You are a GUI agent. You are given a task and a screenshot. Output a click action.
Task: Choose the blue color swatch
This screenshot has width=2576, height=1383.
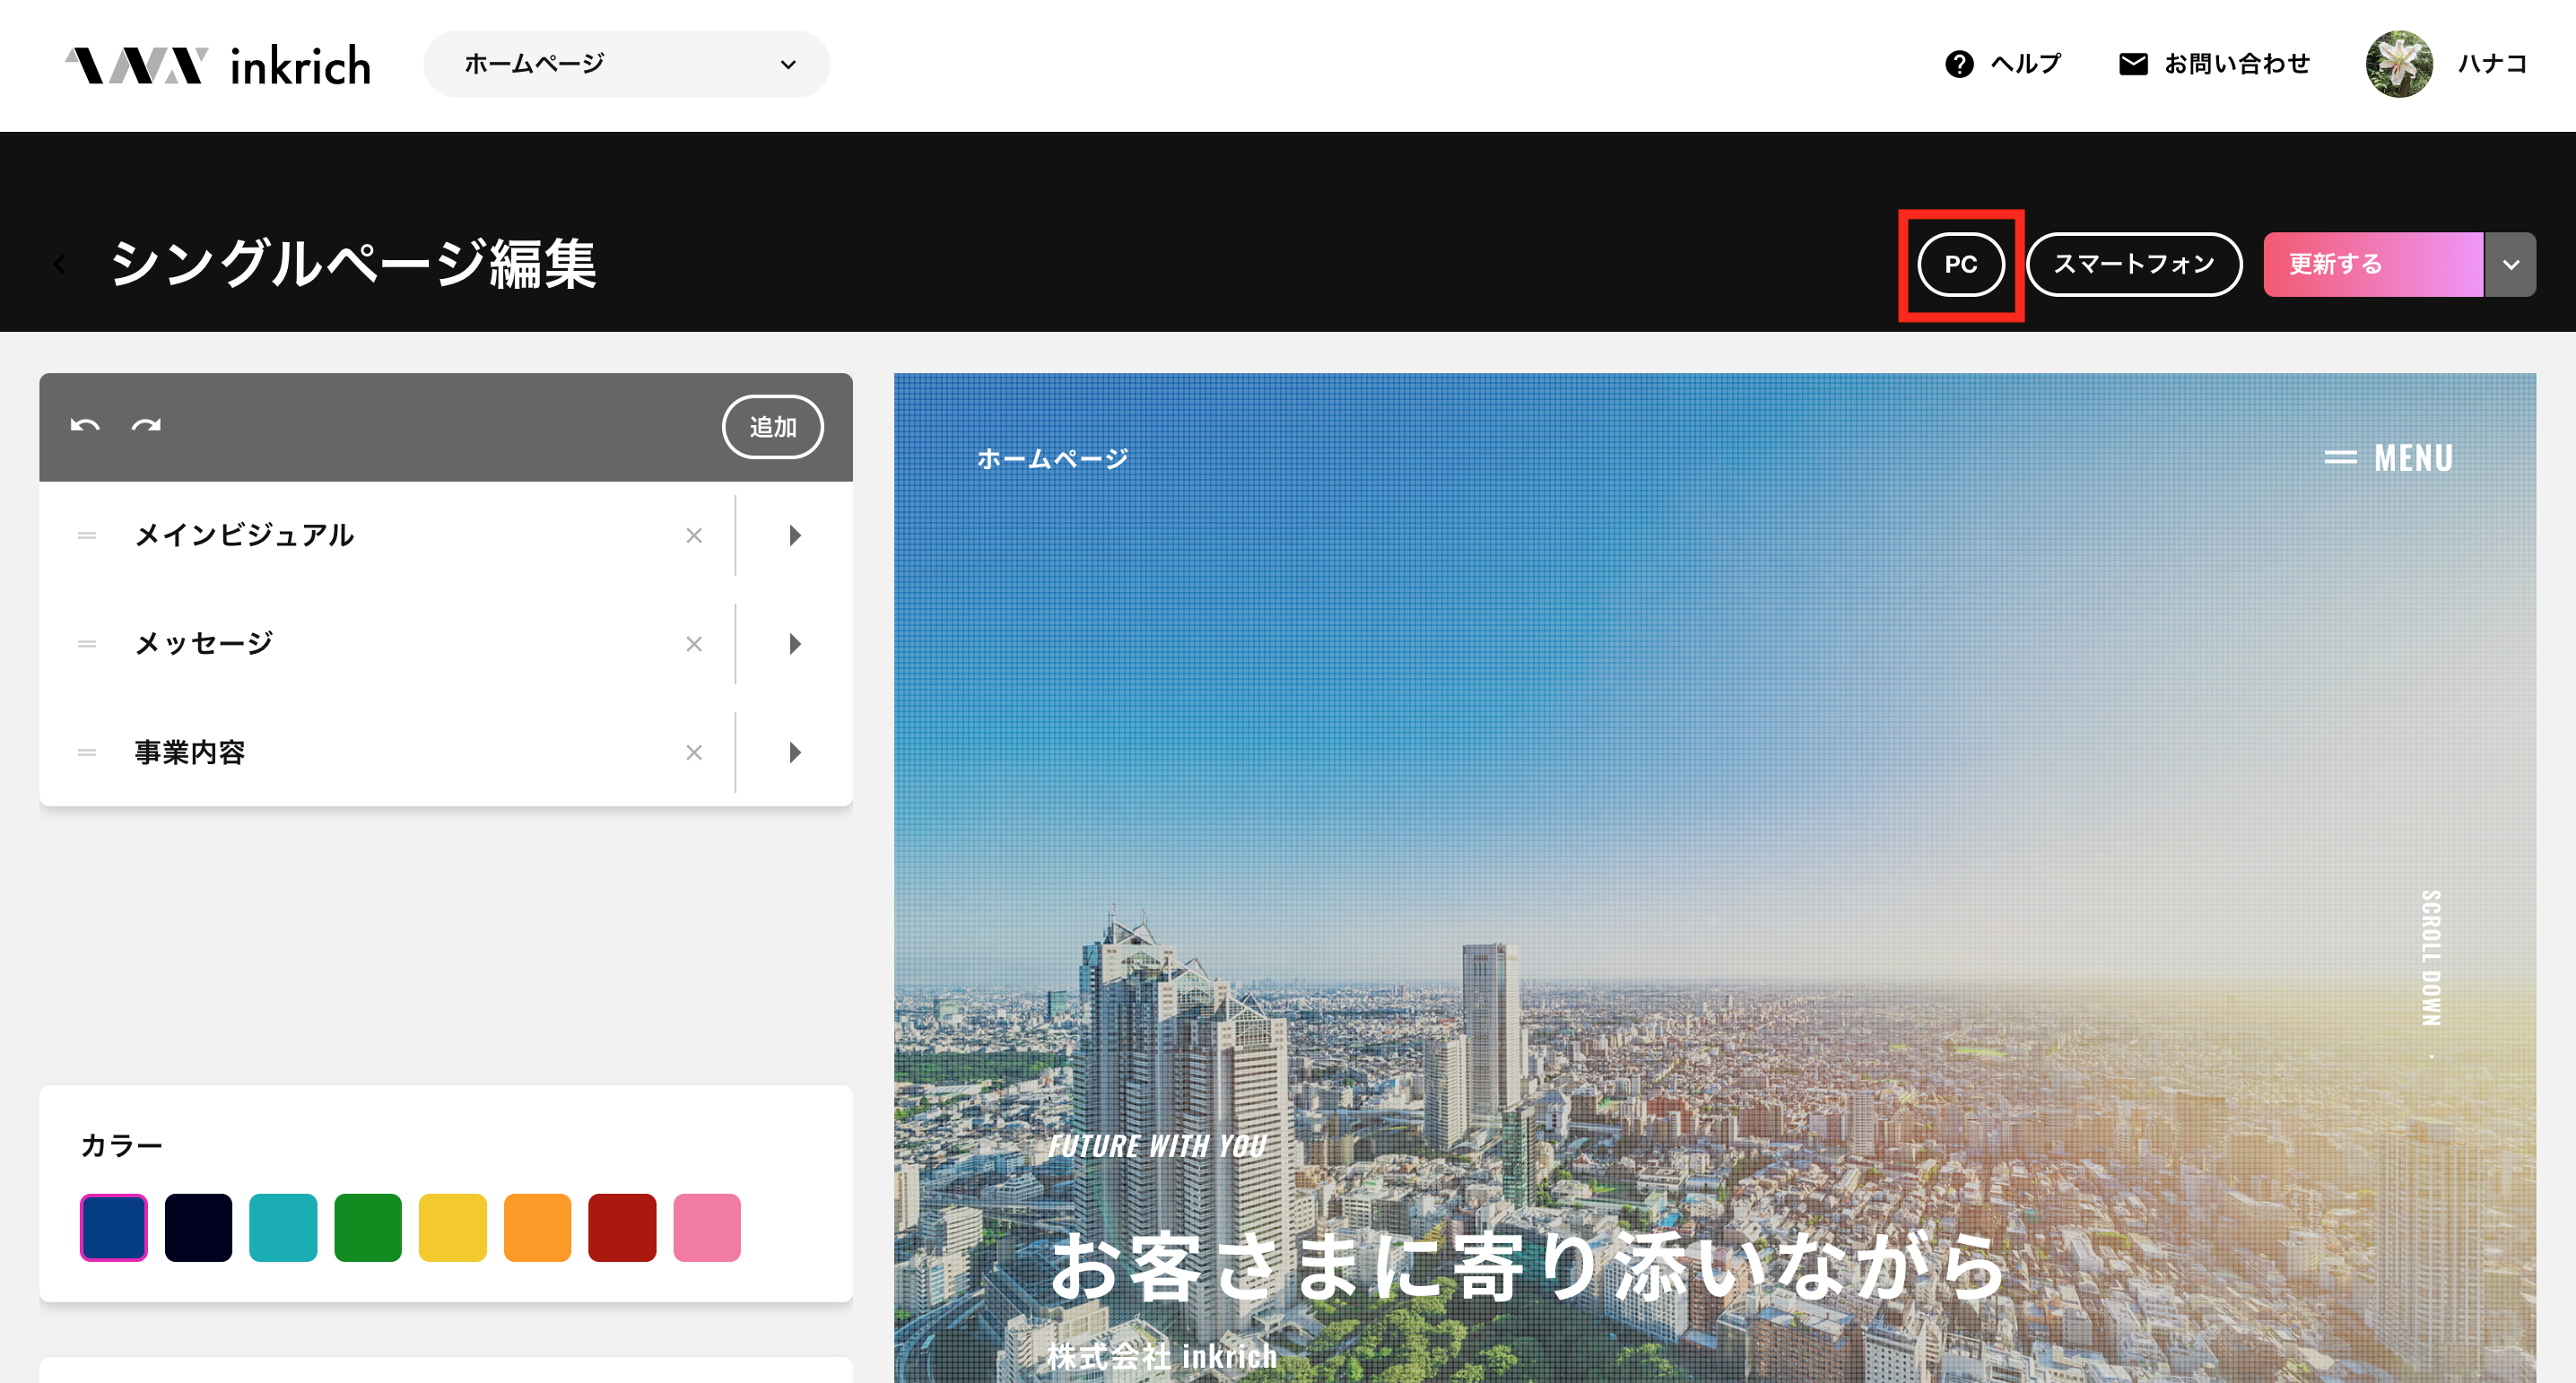(x=114, y=1227)
